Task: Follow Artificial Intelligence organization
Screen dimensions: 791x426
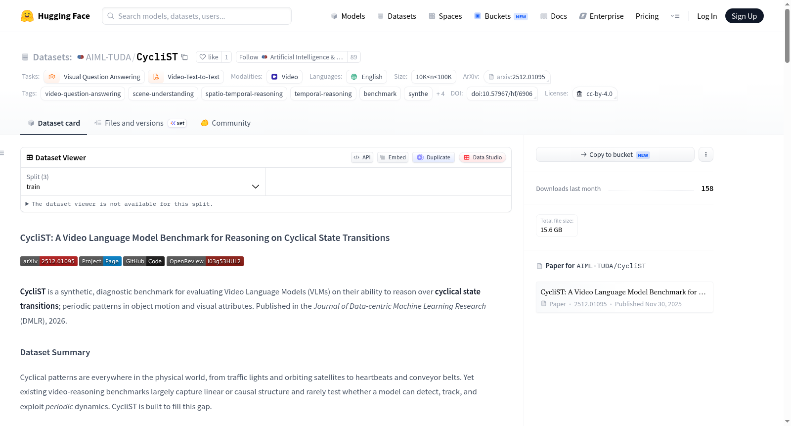Action: 291,57
